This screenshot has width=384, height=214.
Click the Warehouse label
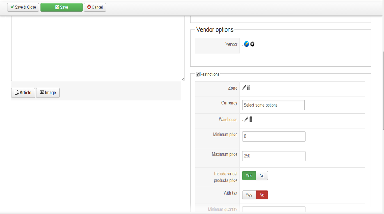(228, 119)
